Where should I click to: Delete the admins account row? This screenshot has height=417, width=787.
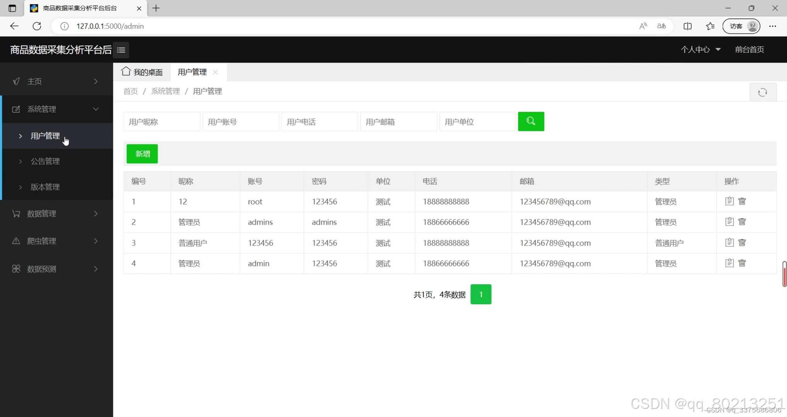click(x=742, y=222)
